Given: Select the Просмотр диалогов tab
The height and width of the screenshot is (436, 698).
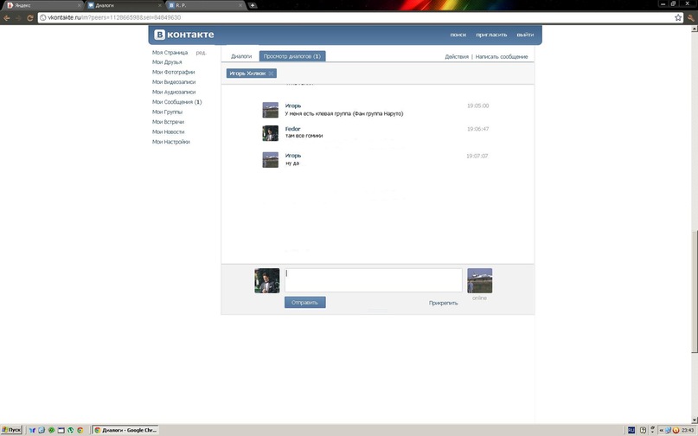Looking at the screenshot, I should click(x=291, y=56).
